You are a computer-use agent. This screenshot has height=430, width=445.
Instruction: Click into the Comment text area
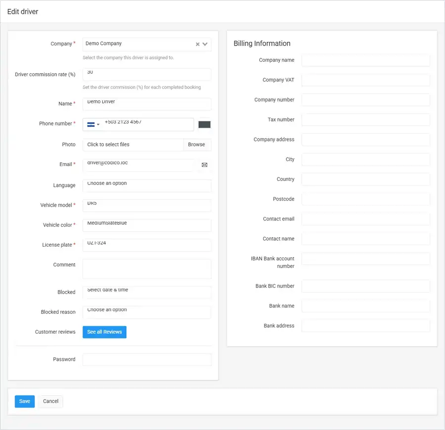pos(147,268)
